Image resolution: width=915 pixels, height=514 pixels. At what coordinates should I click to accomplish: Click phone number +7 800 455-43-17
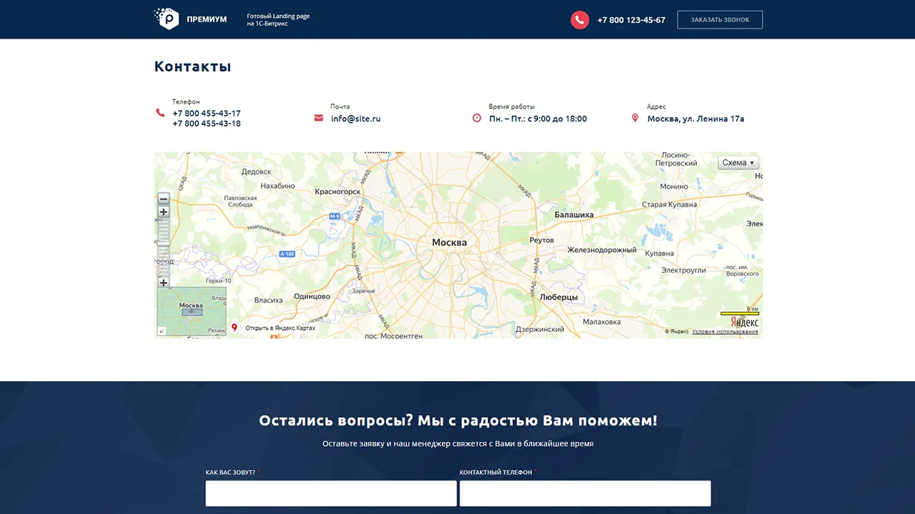(x=207, y=114)
